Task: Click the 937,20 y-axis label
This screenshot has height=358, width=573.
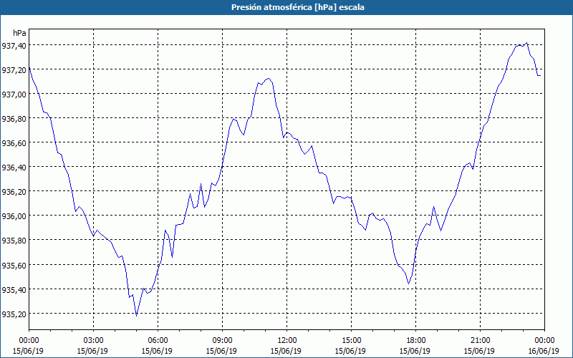Action: click(14, 69)
